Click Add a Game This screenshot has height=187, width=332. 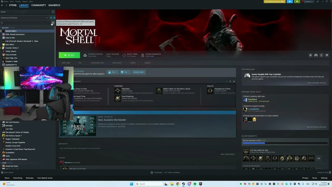tap(7, 172)
